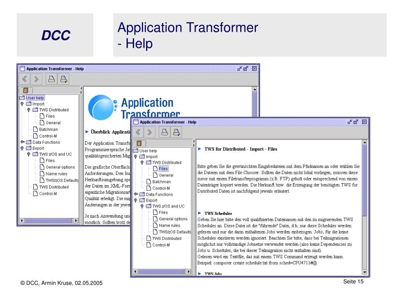The height and width of the screenshot is (300, 400).
Task: Click Export folder label in front window
Action: [x=152, y=200]
